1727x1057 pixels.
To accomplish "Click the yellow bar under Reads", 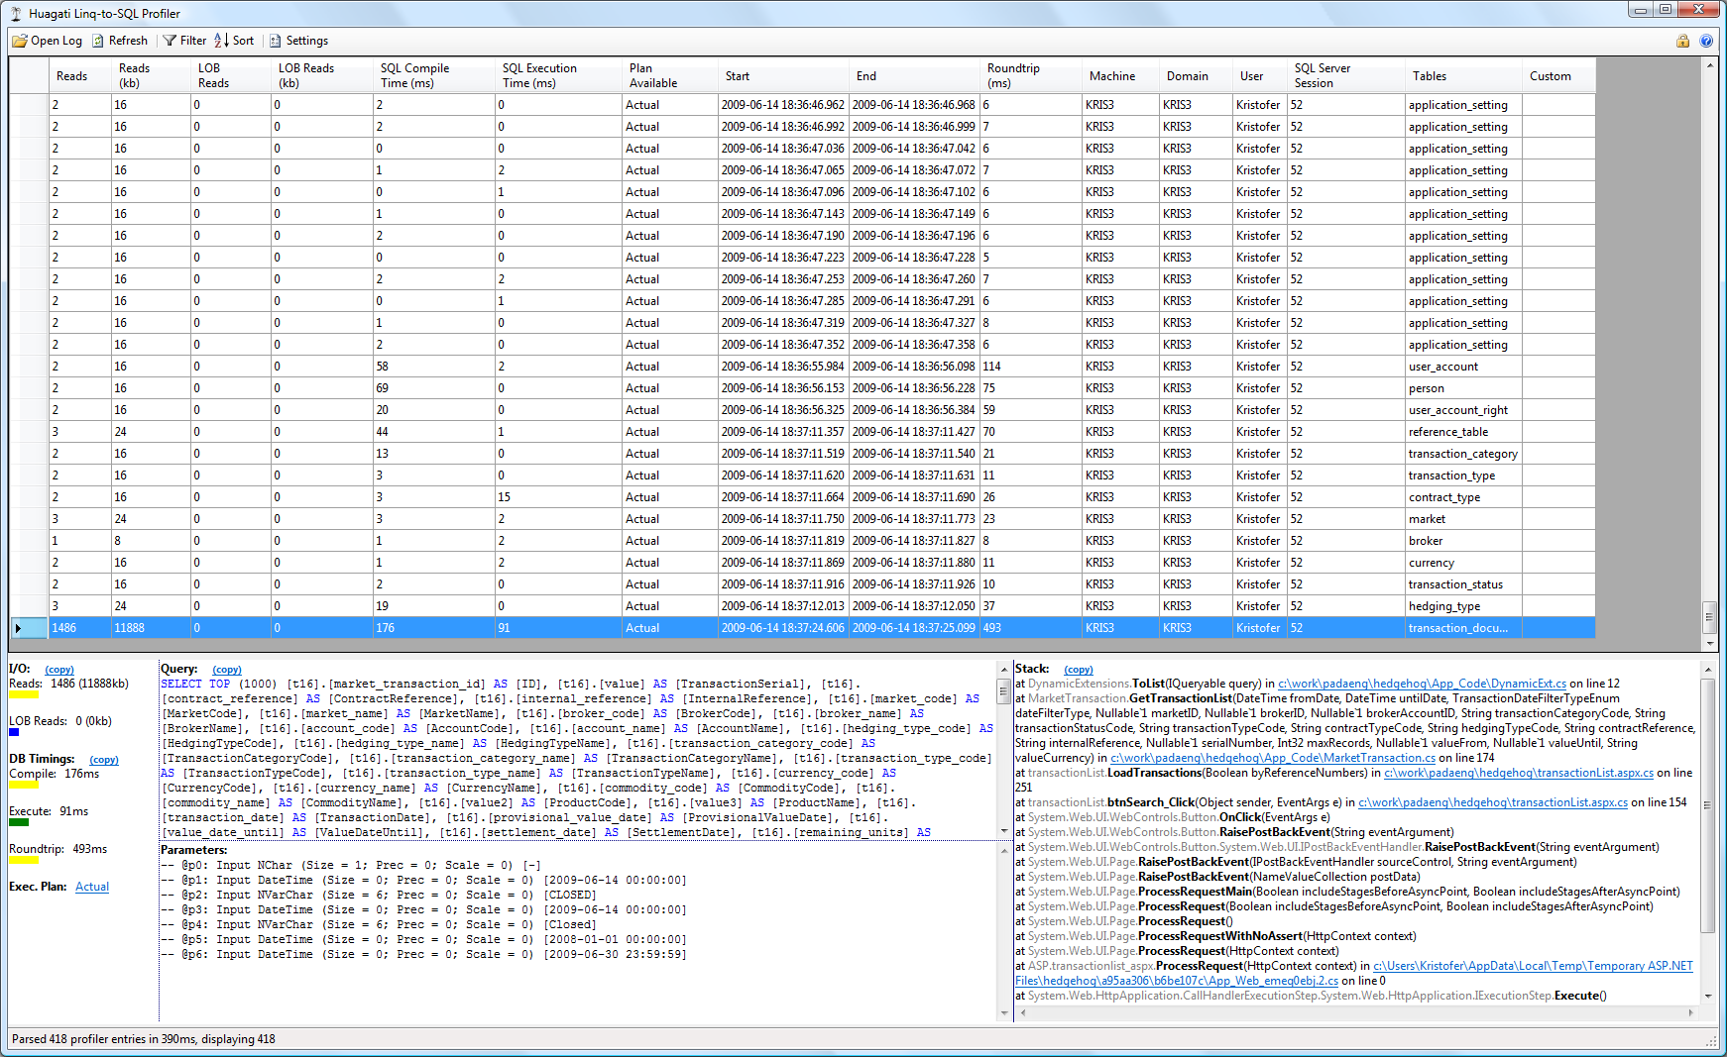I will coord(24,695).
